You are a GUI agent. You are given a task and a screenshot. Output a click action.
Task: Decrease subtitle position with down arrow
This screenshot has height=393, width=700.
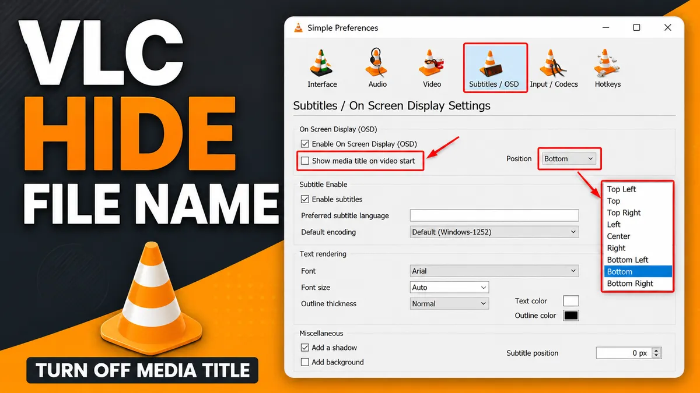[x=657, y=356]
